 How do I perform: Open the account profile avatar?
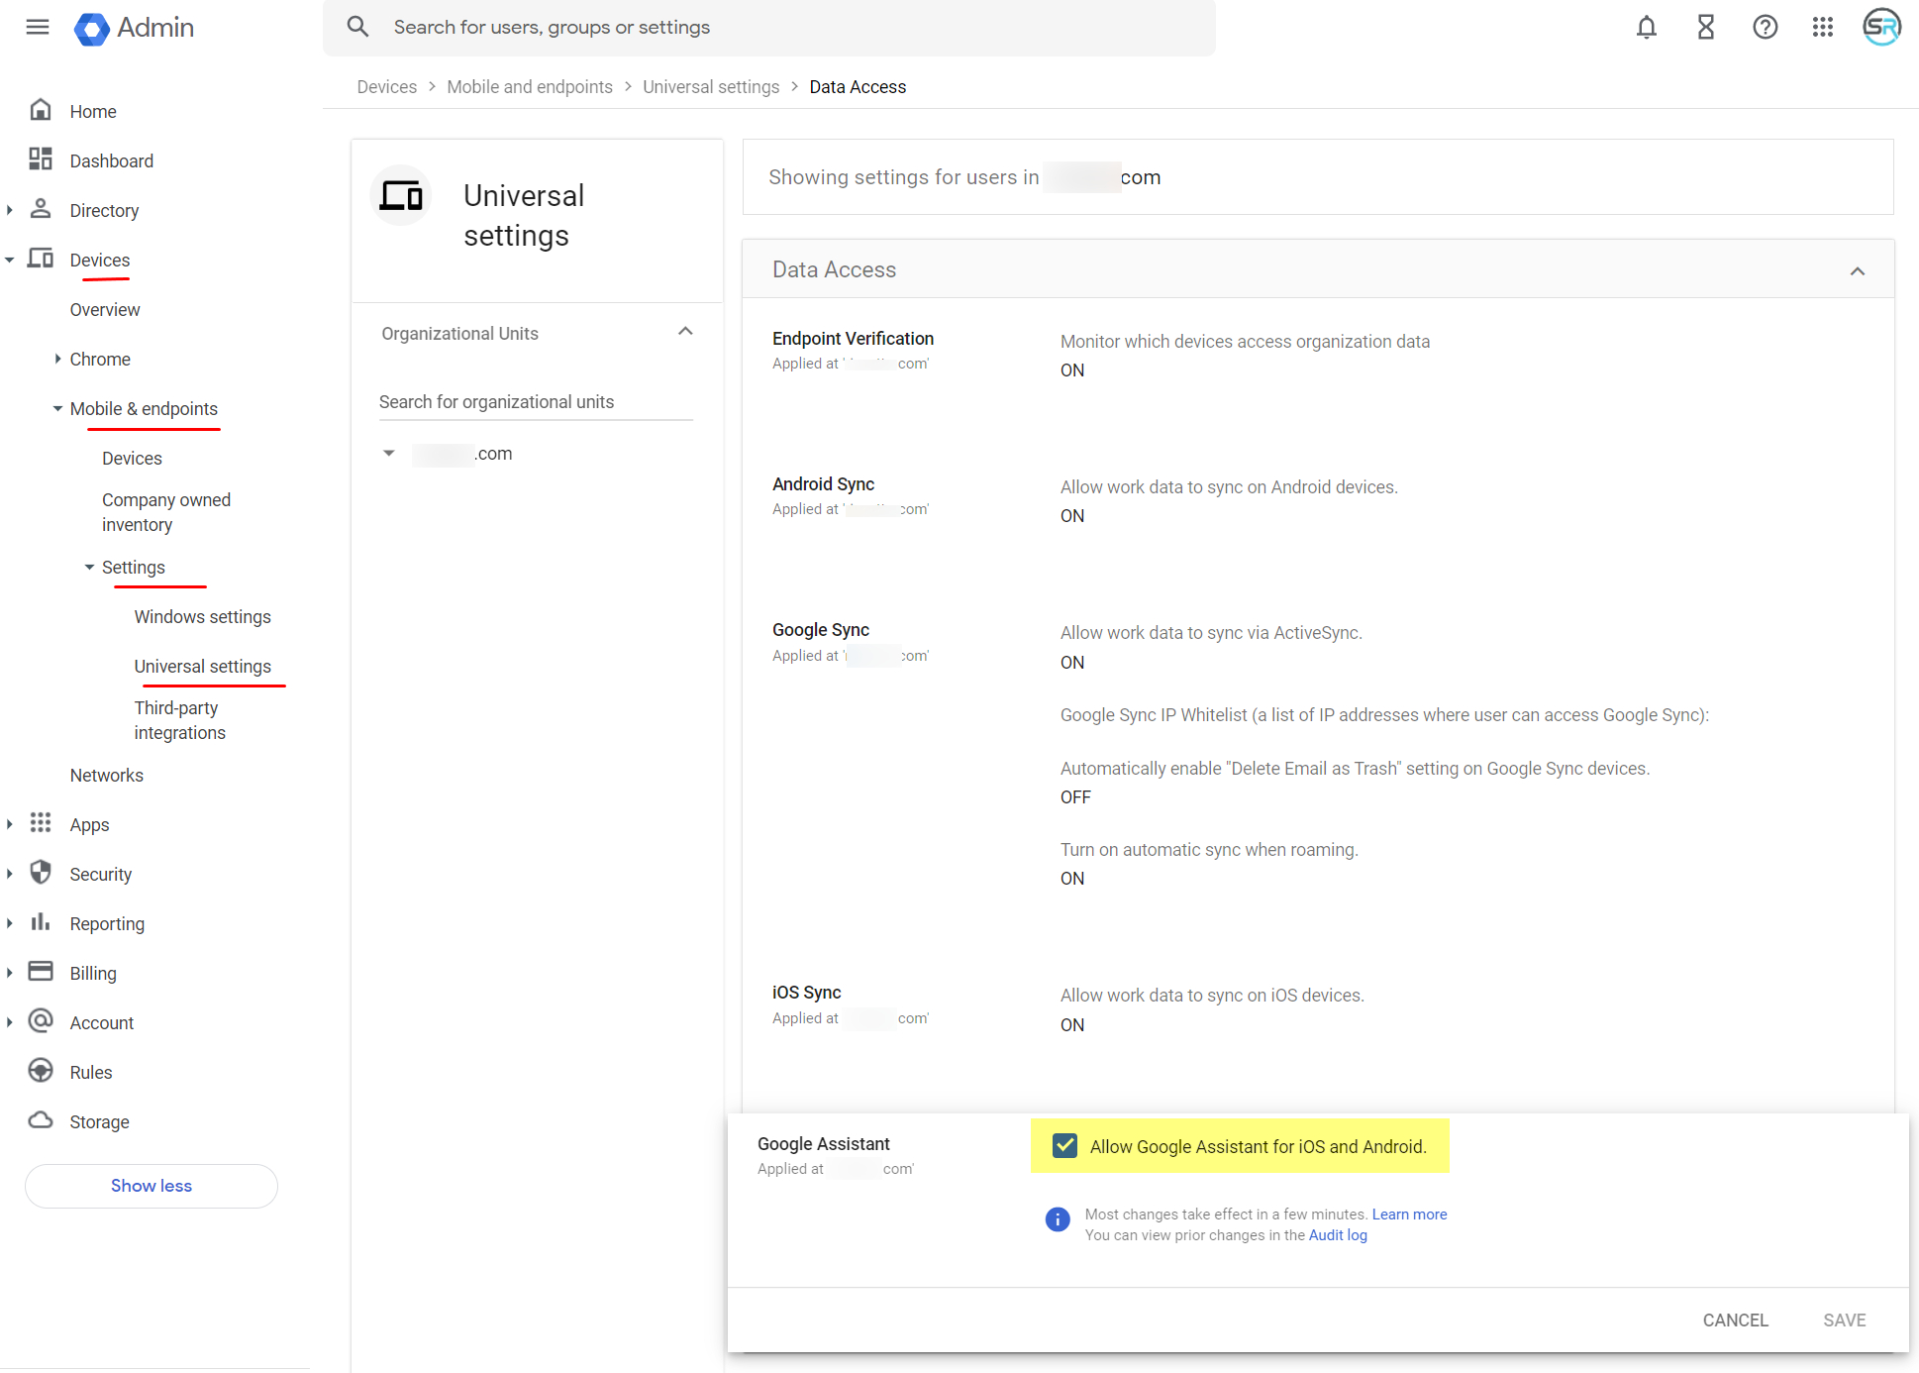point(1881,27)
